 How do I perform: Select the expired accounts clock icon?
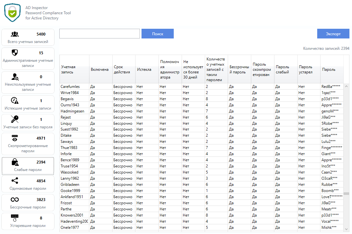coord(15,101)
